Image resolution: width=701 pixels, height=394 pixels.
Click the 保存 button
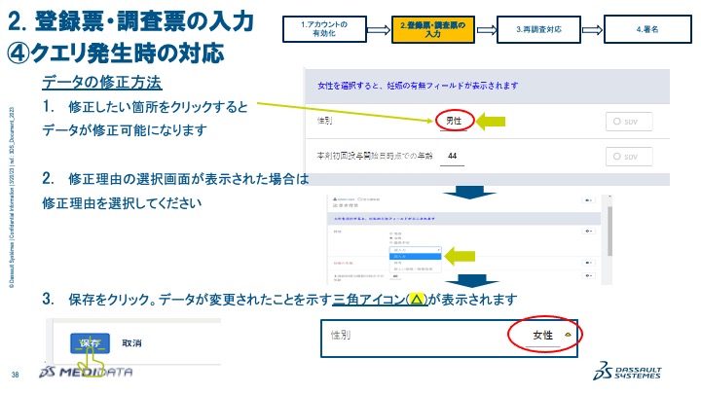(90, 343)
